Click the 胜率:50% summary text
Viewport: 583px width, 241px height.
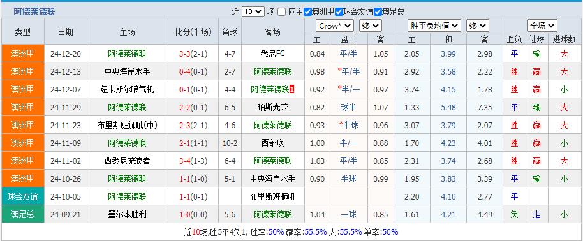tap(267, 231)
